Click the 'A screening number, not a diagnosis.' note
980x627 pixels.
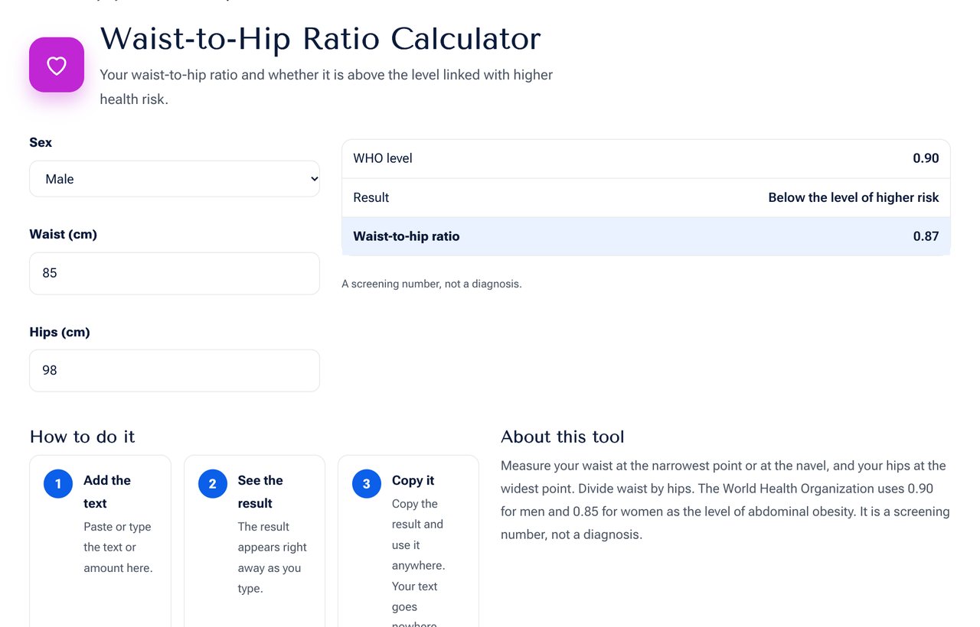(x=432, y=284)
